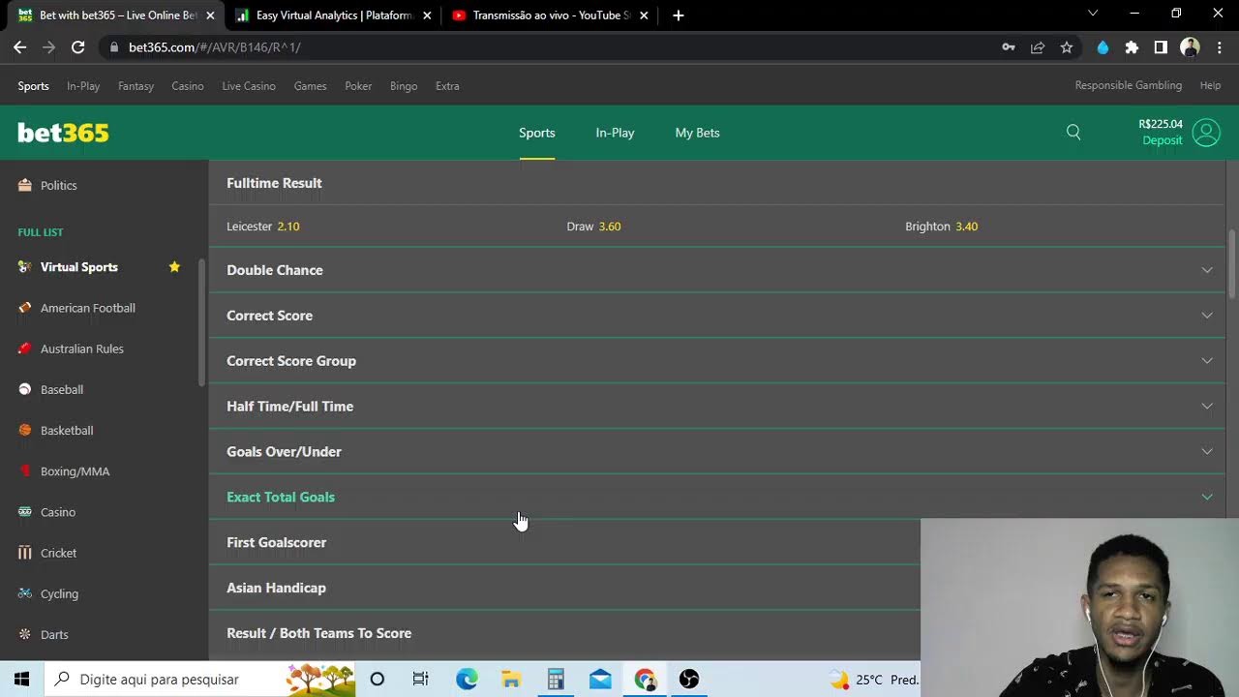The width and height of the screenshot is (1239, 697).
Task: Expand the Exact Total Goals market
Action: click(x=717, y=498)
